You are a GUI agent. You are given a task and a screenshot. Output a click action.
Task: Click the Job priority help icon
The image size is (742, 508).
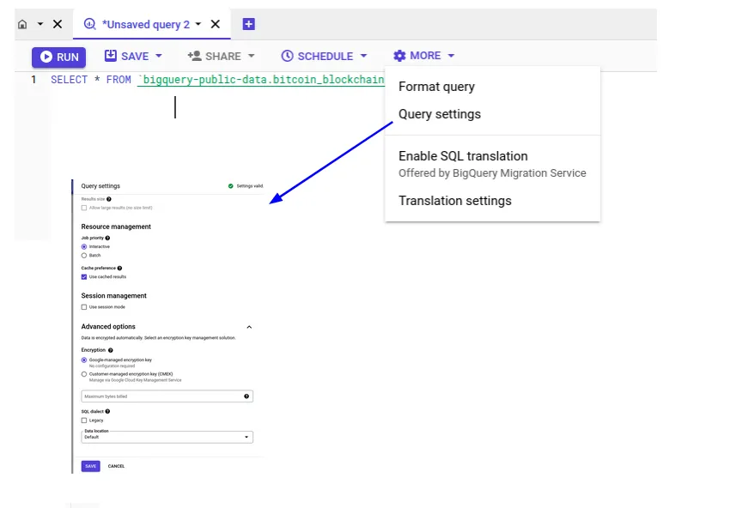pos(107,238)
